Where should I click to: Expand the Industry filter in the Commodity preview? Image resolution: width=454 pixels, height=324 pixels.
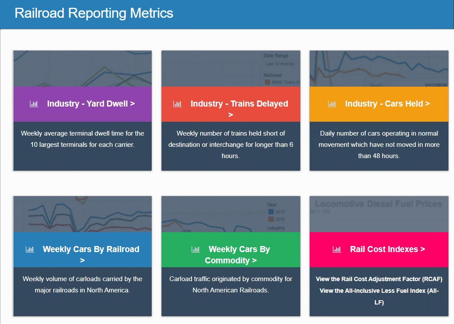276,227
